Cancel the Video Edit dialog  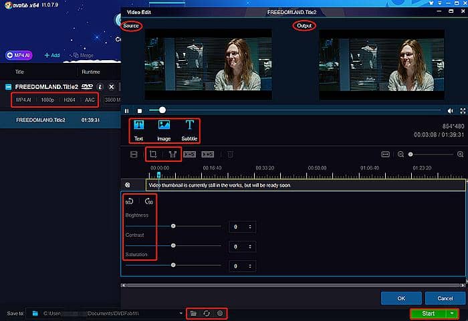(445, 298)
